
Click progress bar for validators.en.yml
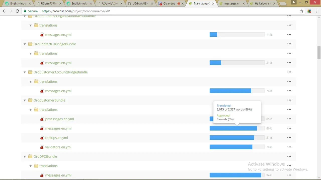click(237, 147)
